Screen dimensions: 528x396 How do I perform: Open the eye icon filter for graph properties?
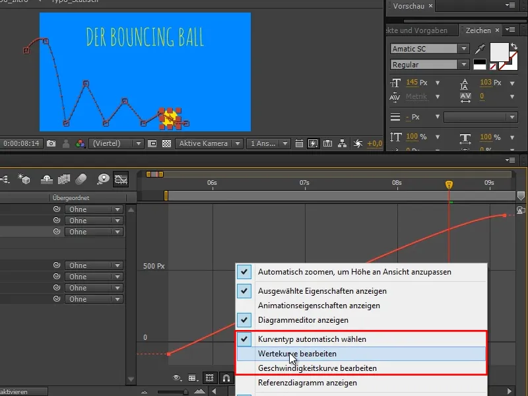(176, 378)
